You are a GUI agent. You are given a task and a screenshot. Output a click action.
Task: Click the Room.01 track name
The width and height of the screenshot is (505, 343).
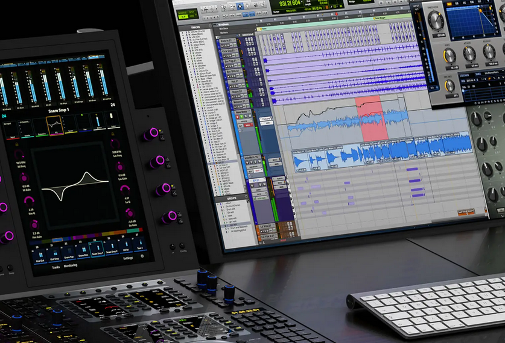click(x=238, y=92)
